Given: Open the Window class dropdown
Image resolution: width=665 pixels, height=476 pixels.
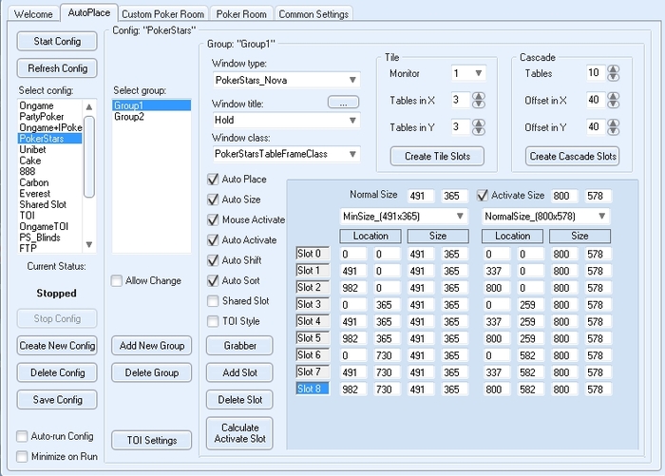Looking at the screenshot, I should coord(286,154).
